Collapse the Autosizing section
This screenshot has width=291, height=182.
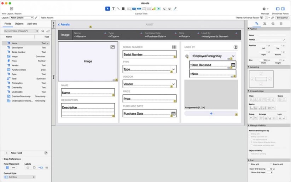(249, 67)
